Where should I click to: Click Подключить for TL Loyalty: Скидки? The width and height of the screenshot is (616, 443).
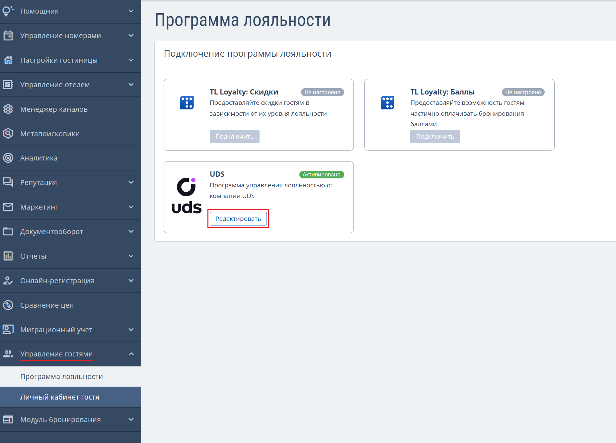pyautogui.click(x=235, y=136)
